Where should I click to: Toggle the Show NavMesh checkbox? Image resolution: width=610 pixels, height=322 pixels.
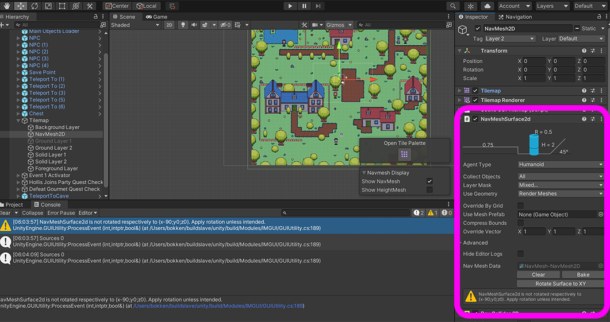click(x=429, y=181)
